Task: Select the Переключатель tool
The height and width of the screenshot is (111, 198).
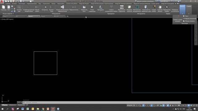Action: coord(74,8)
